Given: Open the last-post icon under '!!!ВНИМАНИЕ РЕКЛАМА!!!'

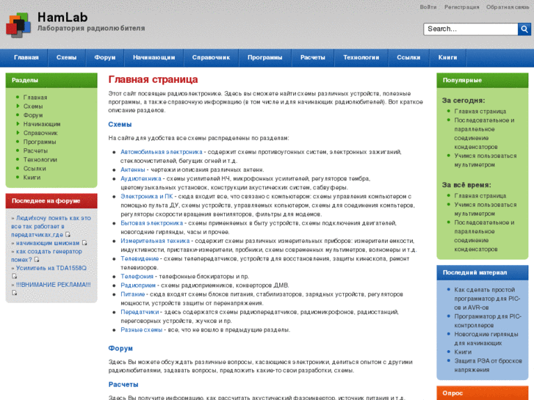Looking at the screenshot, I should 14,293.
